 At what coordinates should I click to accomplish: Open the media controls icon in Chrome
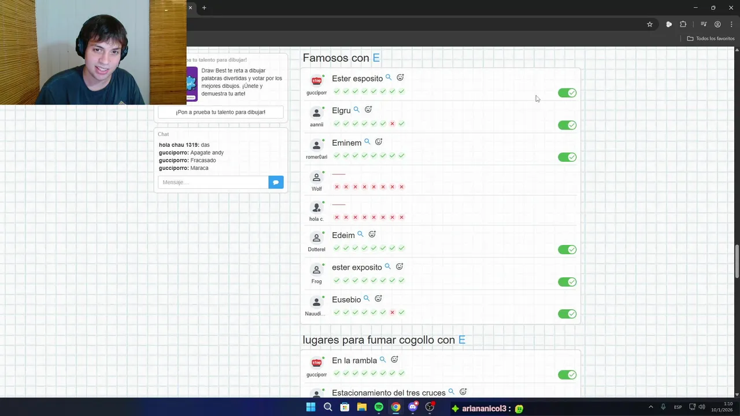point(704,24)
